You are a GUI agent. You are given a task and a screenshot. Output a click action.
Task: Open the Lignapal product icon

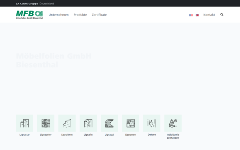109,123
